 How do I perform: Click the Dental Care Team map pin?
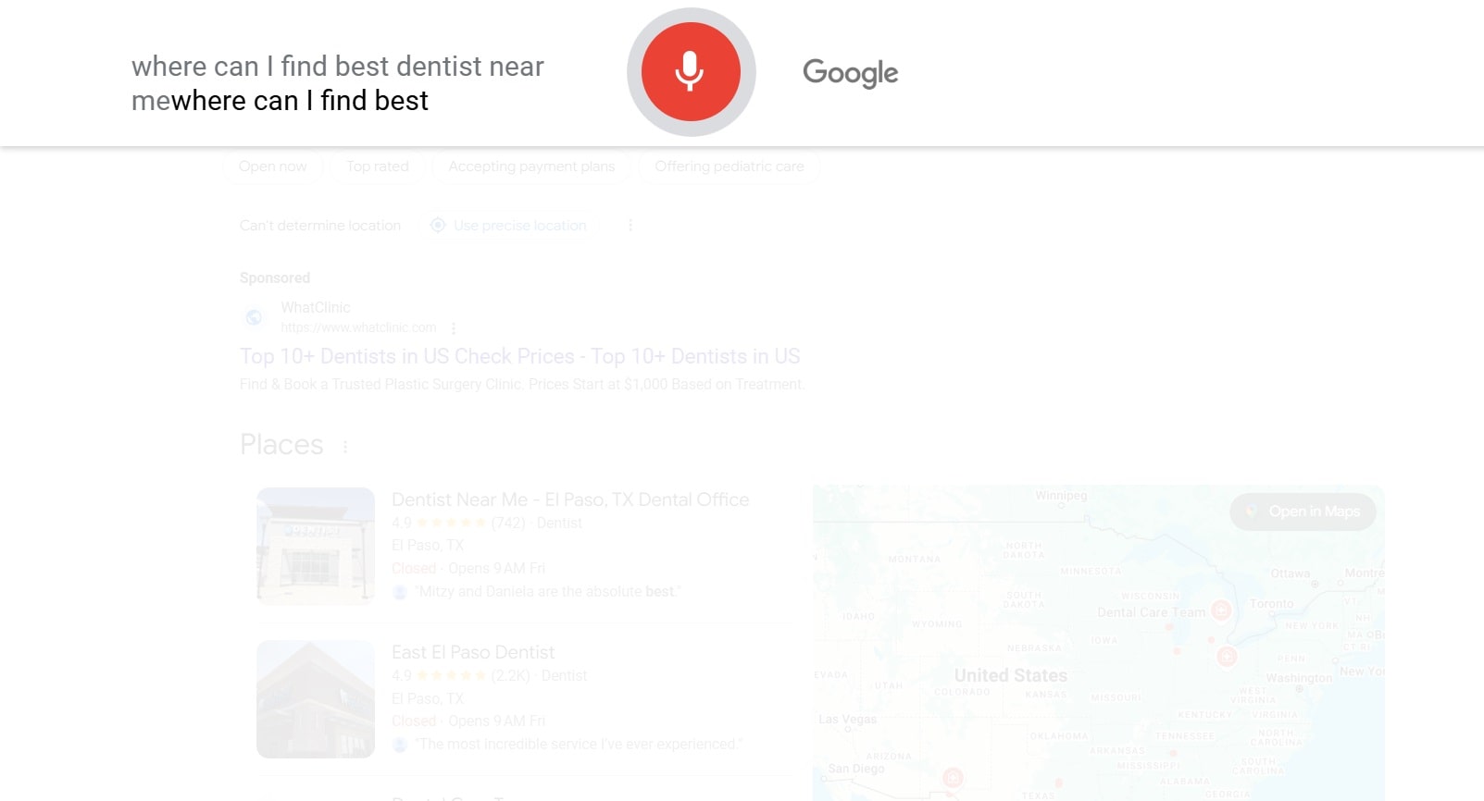coord(1221,610)
